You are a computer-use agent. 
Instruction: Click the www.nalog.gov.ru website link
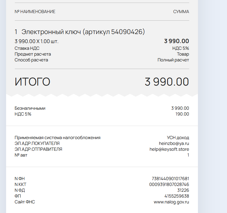point(171,202)
